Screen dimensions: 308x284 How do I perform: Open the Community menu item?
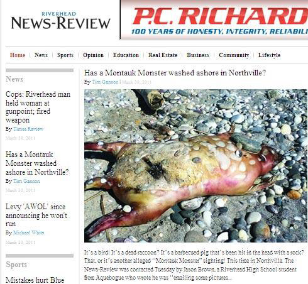click(234, 55)
